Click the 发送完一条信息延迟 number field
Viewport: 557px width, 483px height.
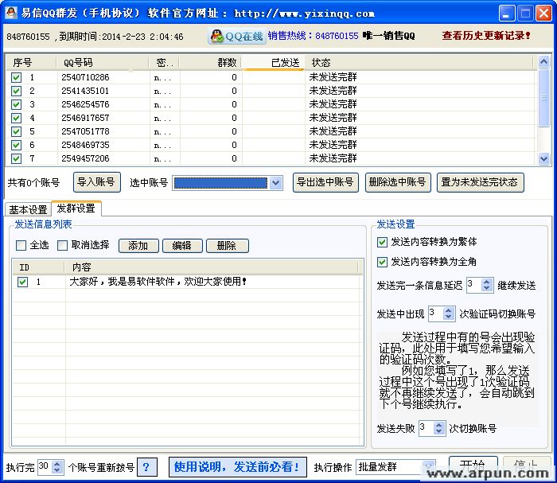pos(474,285)
